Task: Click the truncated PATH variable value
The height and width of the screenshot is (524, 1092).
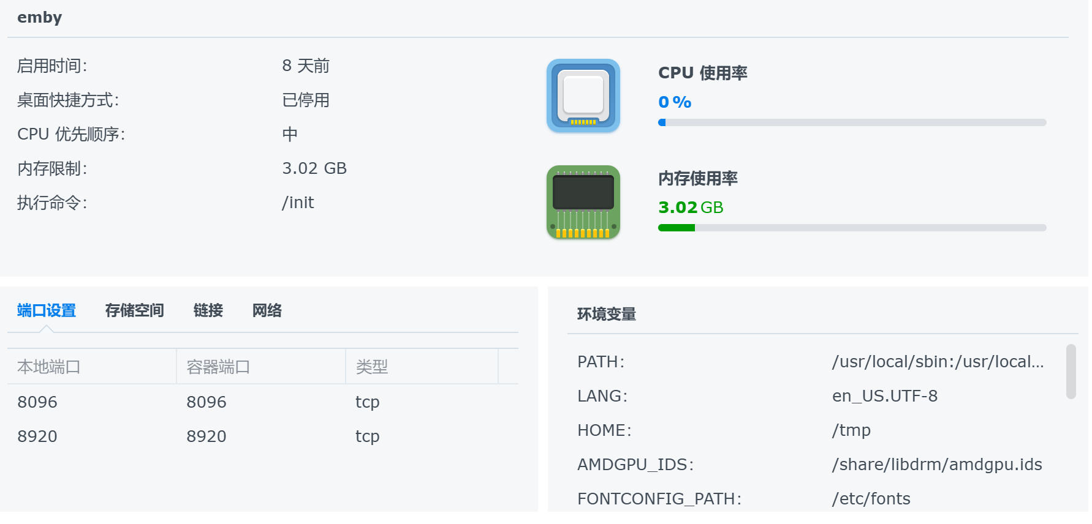Action: click(x=938, y=362)
